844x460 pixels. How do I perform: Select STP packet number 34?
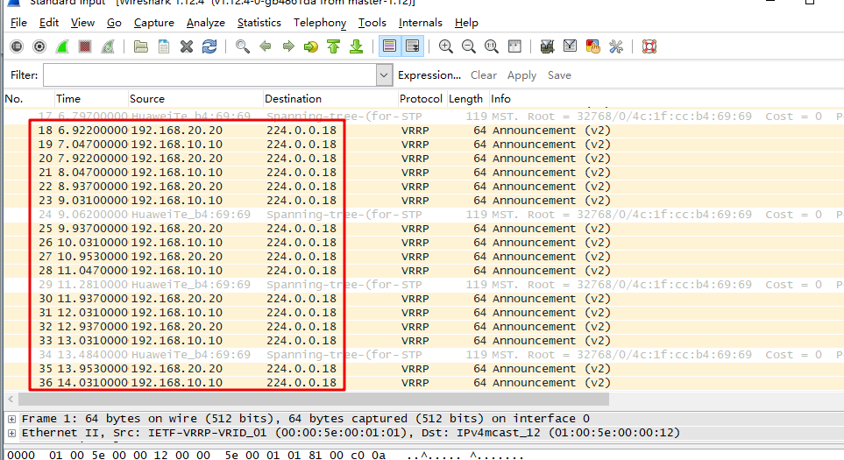(423, 355)
